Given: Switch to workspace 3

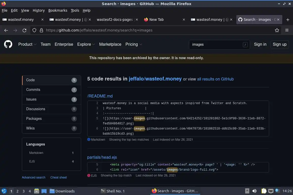Looking at the screenshot, I should click(24, 191).
